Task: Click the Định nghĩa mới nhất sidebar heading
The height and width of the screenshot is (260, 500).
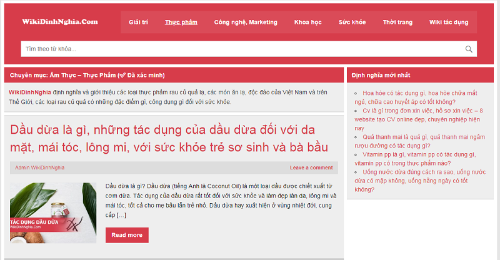Action: [x=381, y=75]
